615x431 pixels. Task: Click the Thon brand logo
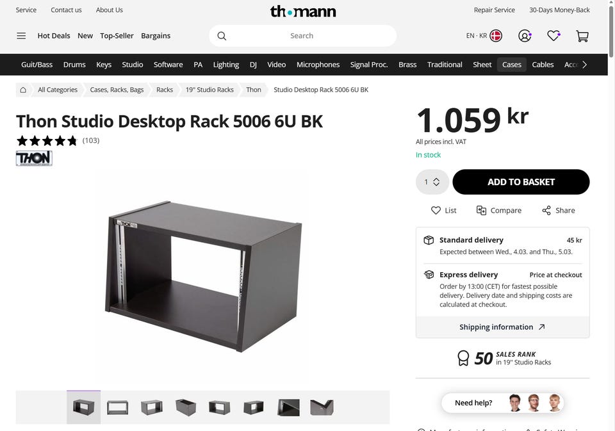[x=34, y=158]
